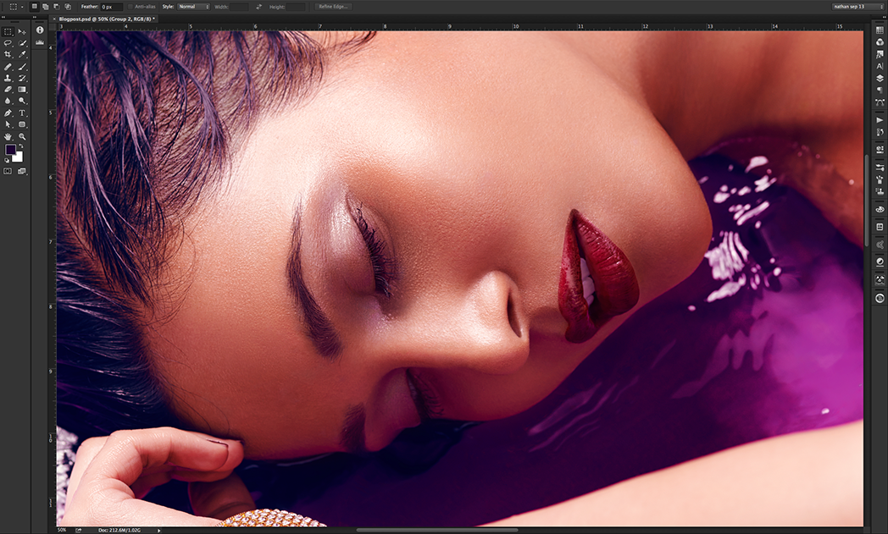Click the horizontal canvas scrollbar
The height and width of the screenshot is (534, 888).
[437, 530]
